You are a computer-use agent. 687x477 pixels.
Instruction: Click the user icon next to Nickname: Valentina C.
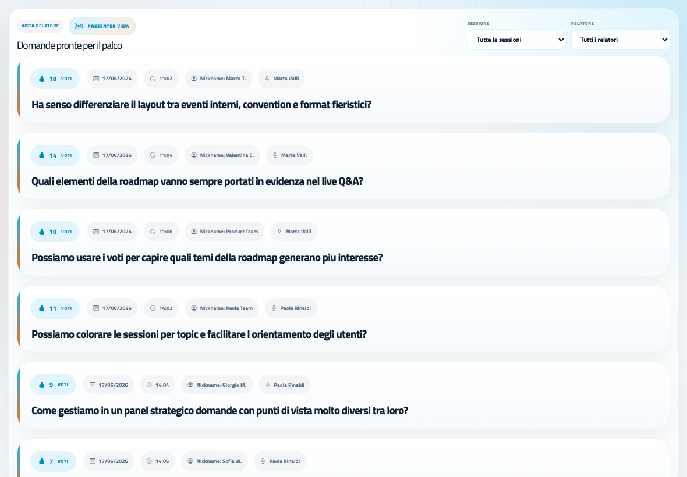[194, 155]
